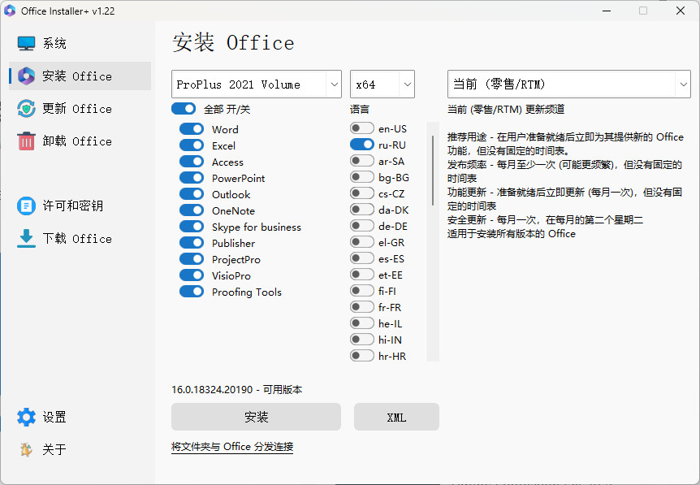Click the red trash can icon

(26, 141)
